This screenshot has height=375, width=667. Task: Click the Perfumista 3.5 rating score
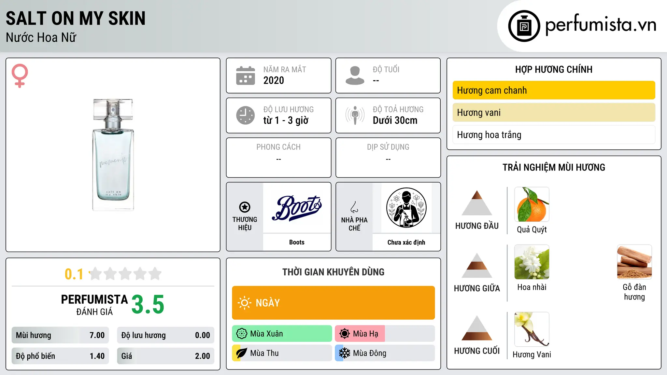click(x=148, y=304)
